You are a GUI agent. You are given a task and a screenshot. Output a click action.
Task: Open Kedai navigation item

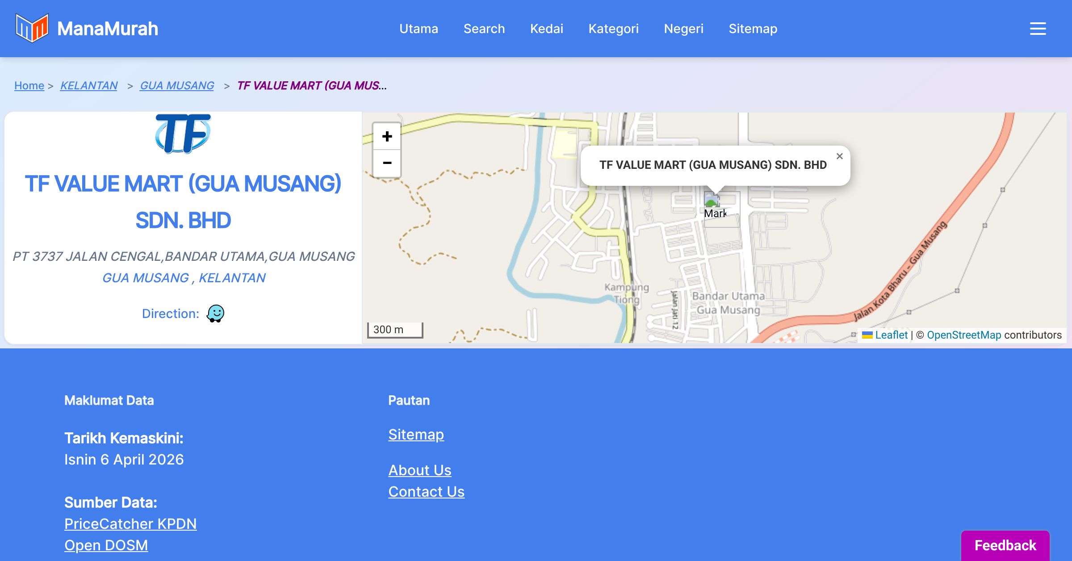546,29
